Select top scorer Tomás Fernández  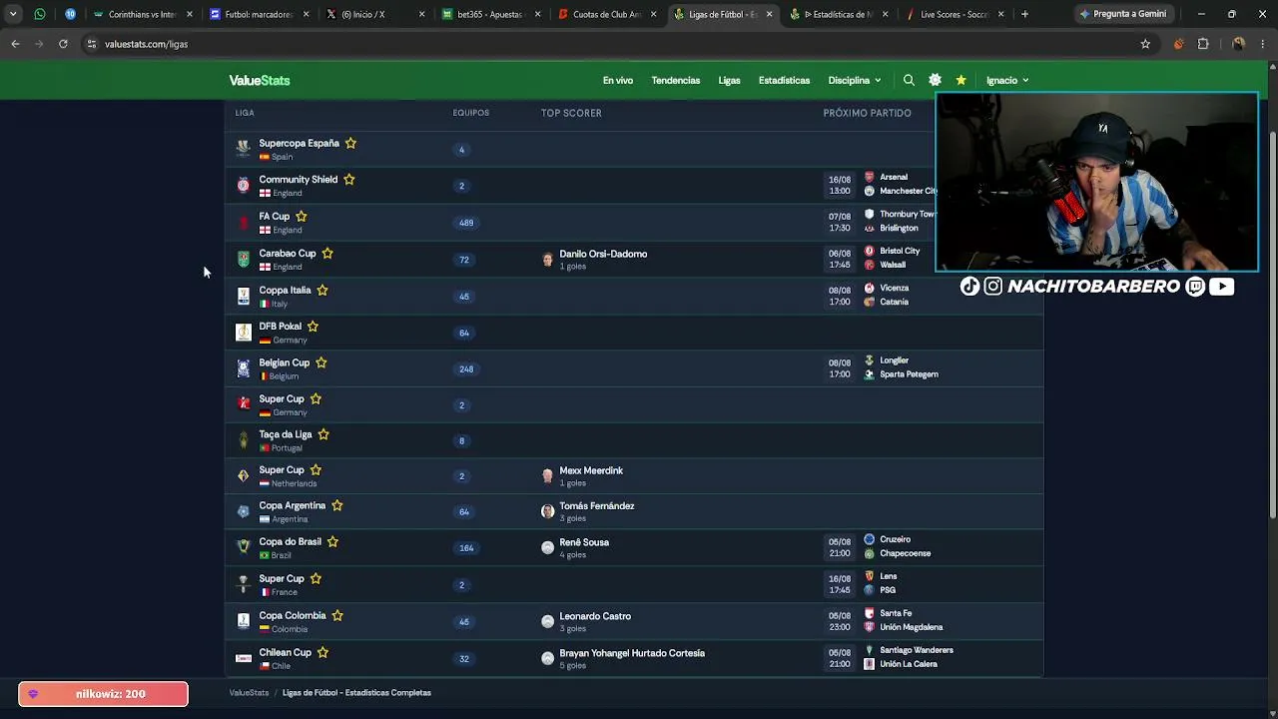596,506
